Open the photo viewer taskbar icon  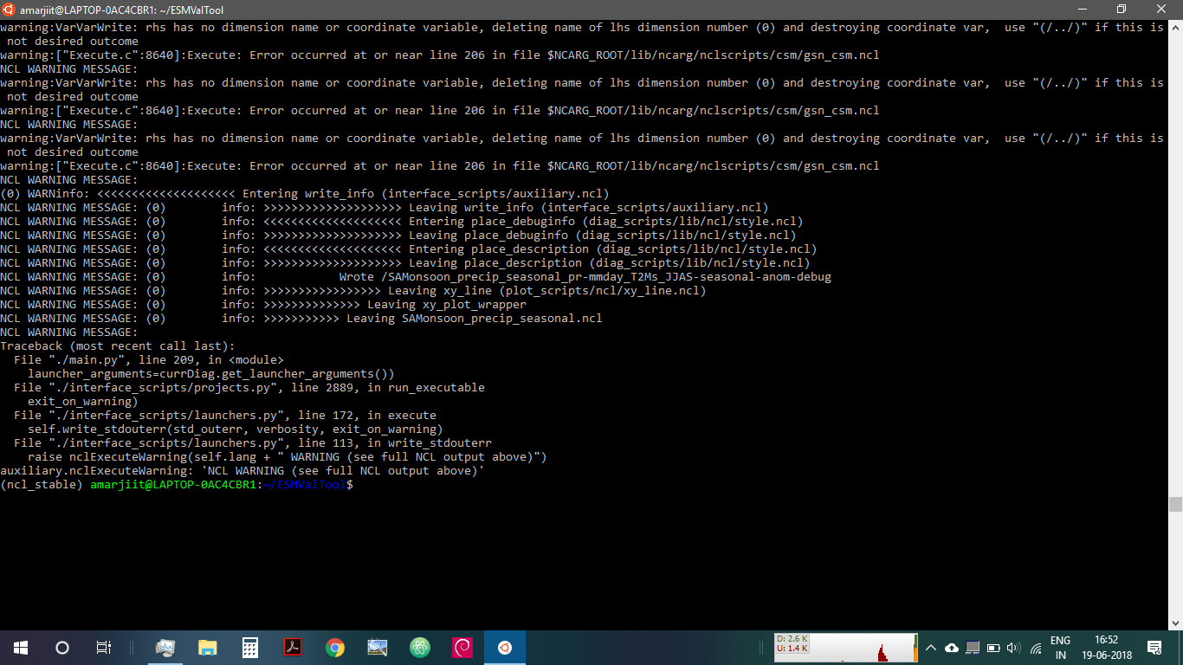(x=378, y=648)
